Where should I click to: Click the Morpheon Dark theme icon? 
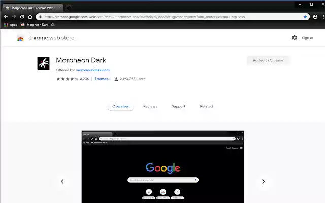(43, 63)
